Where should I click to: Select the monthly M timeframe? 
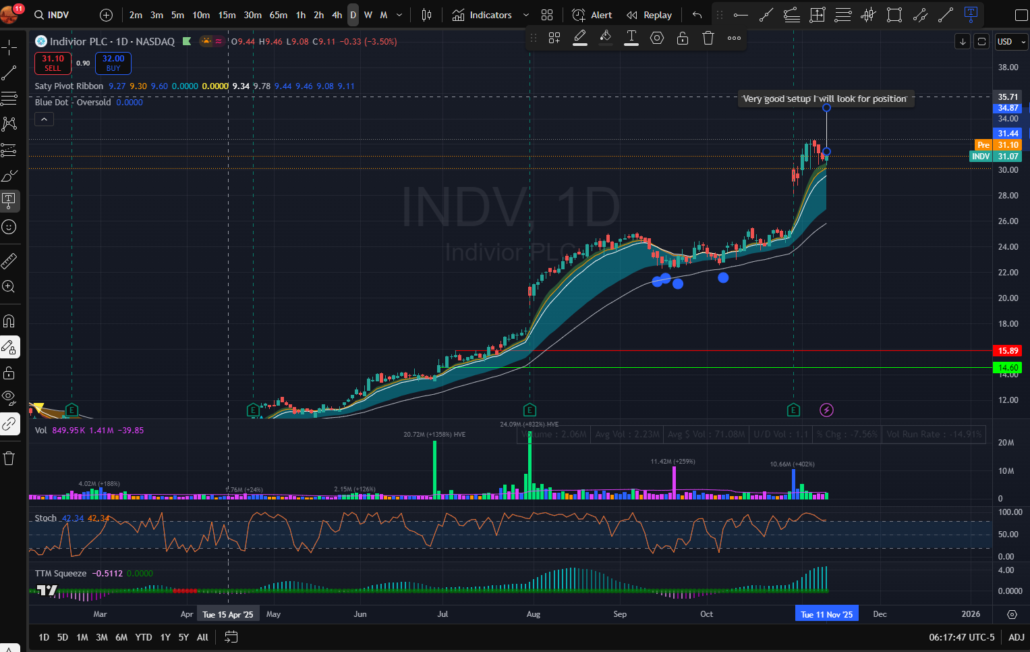[383, 15]
